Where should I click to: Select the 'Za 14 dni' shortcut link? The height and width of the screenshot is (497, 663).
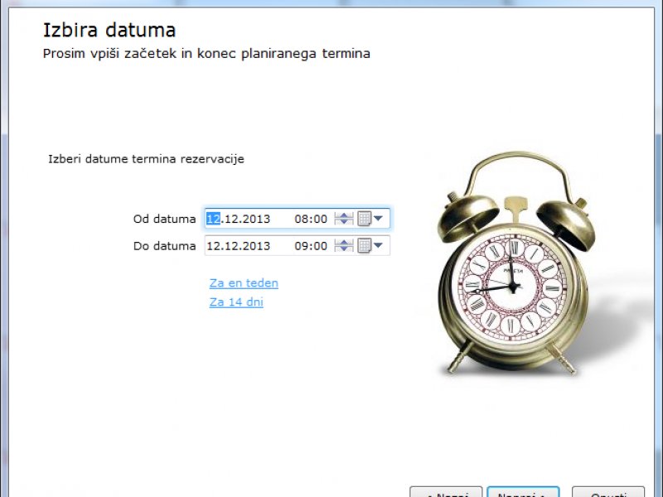pos(236,302)
